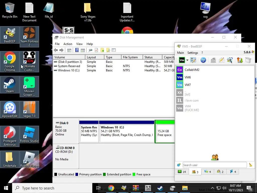Select the Windows 10 (C:) partition block
The image size is (257, 193).
pos(127,131)
